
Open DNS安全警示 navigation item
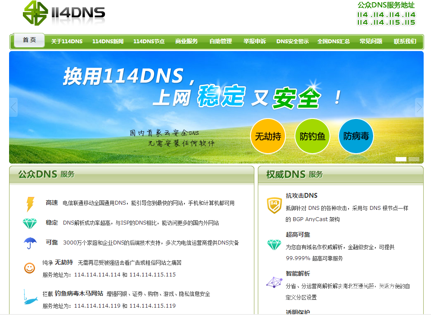click(x=292, y=41)
